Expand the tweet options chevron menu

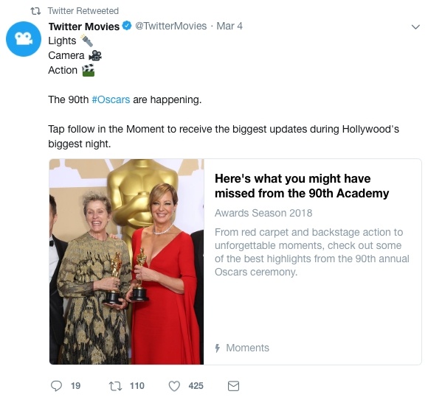[x=415, y=27]
